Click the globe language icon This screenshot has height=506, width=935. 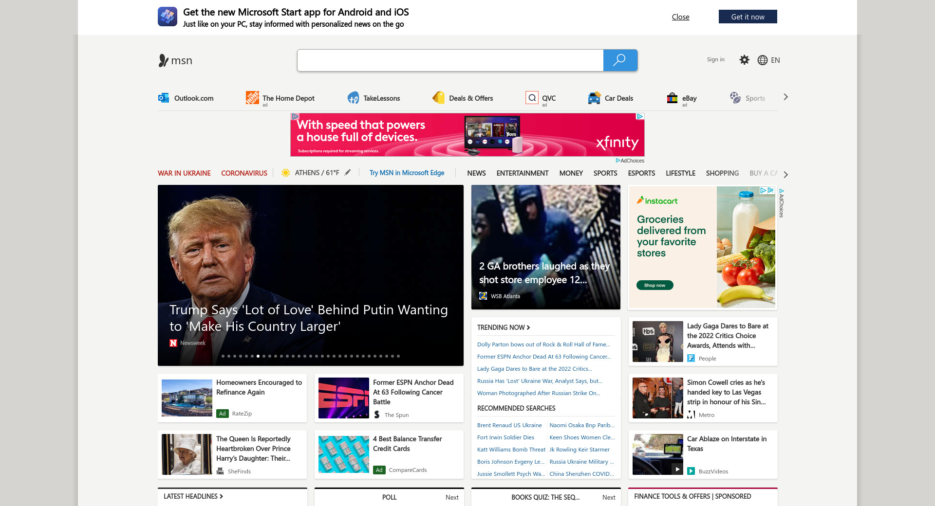coord(763,60)
